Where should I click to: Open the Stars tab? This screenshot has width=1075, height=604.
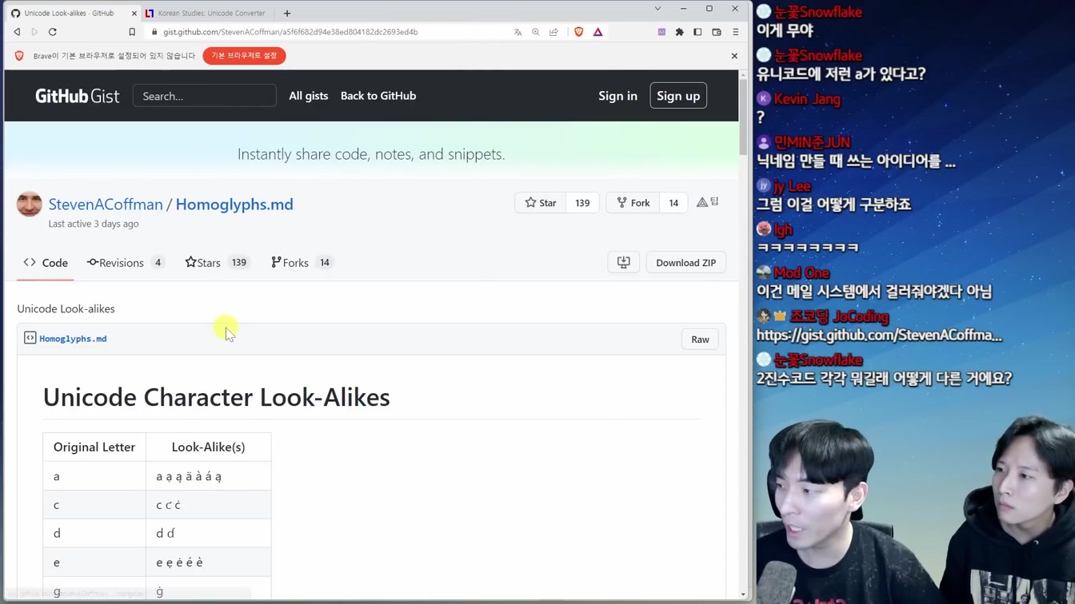point(216,263)
